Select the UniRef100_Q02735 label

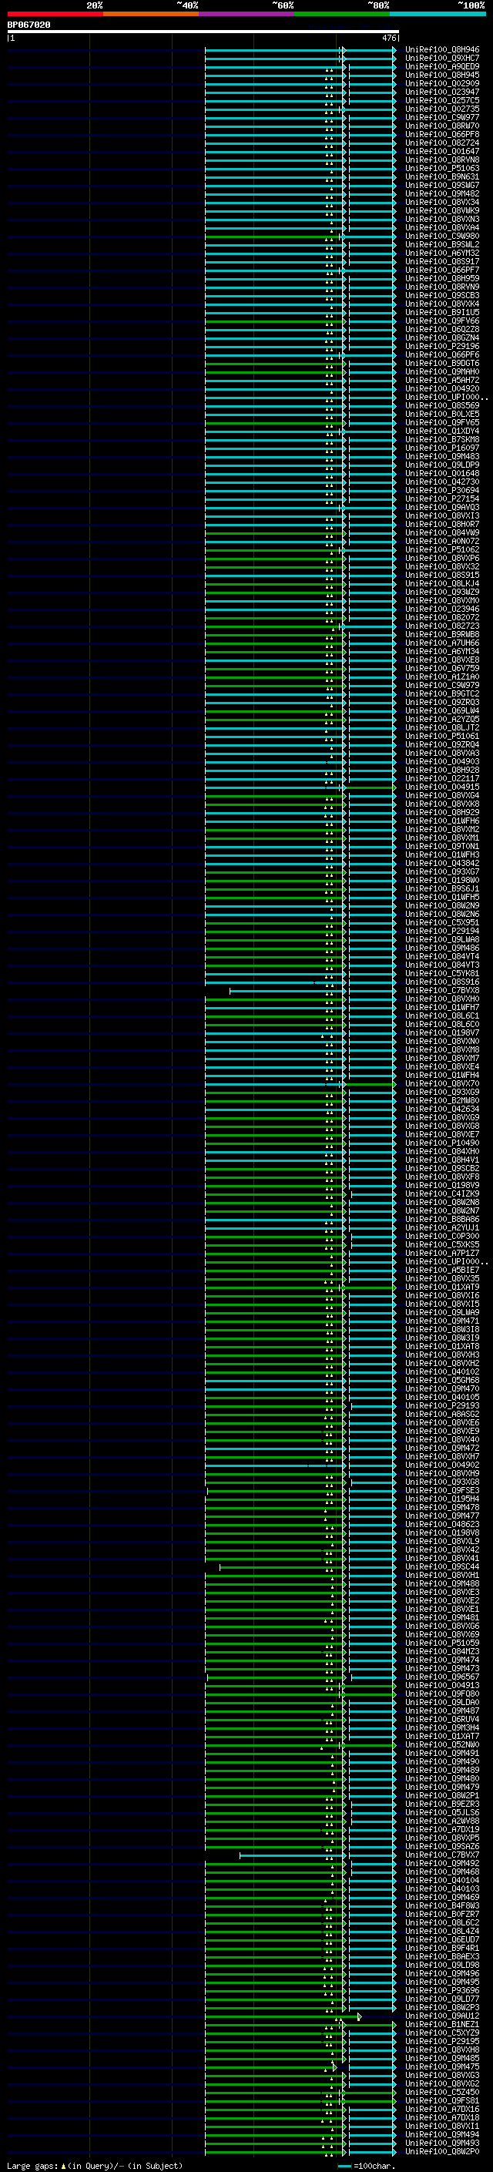pyautogui.click(x=442, y=109)
